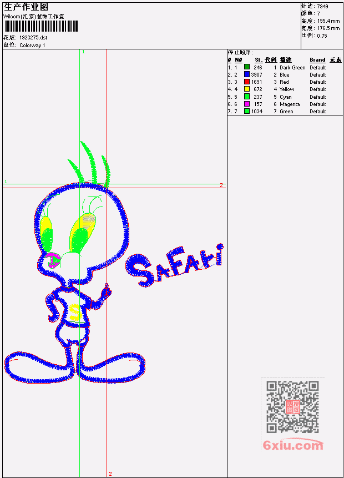Click the color count '7' in header

click(x=318, y=13)
